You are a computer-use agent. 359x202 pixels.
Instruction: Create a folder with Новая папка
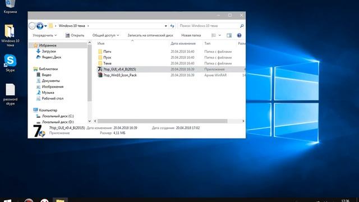click(191, 35)
